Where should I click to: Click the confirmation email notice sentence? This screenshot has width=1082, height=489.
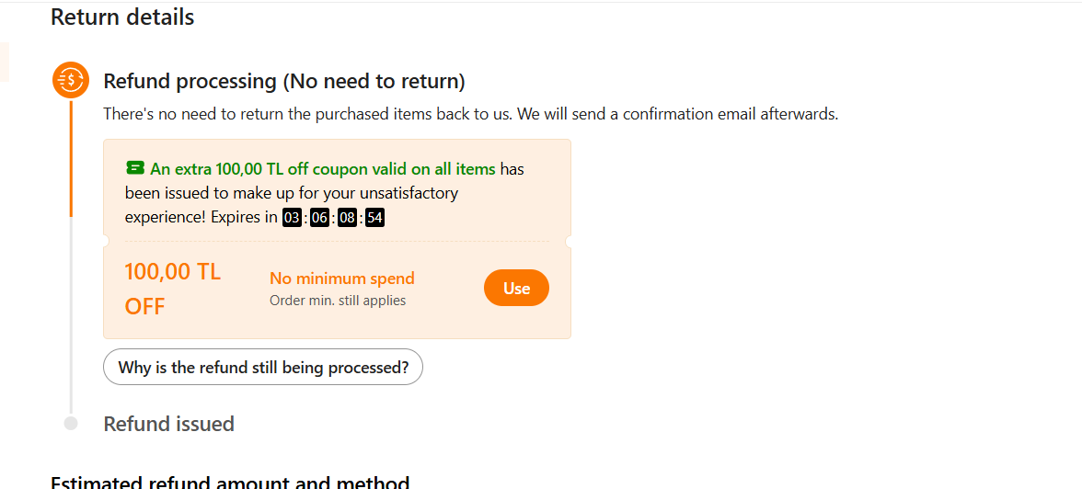point(470,115)
